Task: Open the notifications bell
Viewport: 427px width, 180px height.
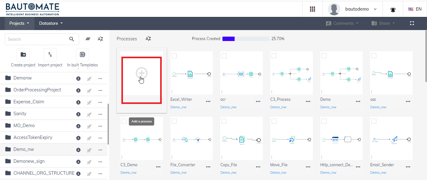Action: [x=393, y=9]
